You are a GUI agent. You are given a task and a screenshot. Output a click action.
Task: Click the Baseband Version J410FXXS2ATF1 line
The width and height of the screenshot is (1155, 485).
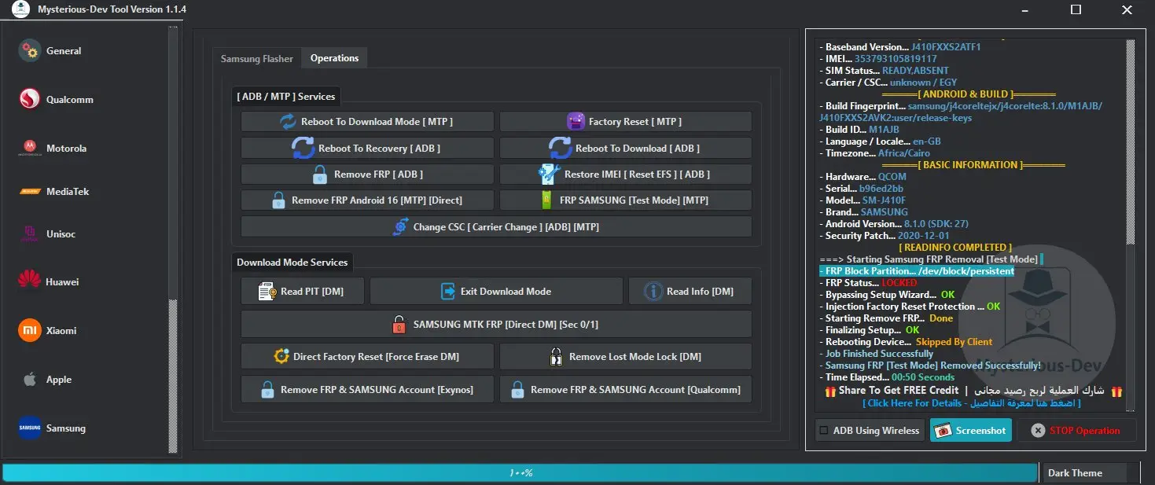point(900,47)
